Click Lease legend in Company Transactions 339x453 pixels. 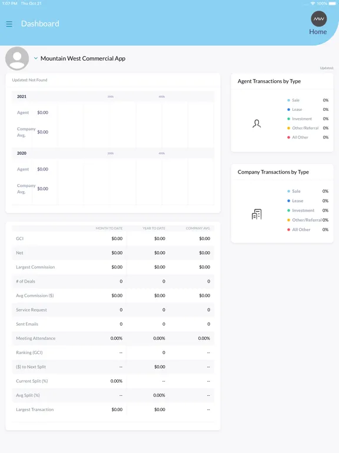click(297, 201)
